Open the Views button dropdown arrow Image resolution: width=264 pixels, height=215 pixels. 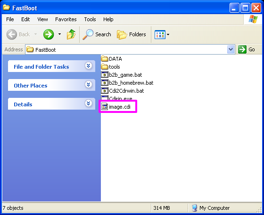point(168,35)
